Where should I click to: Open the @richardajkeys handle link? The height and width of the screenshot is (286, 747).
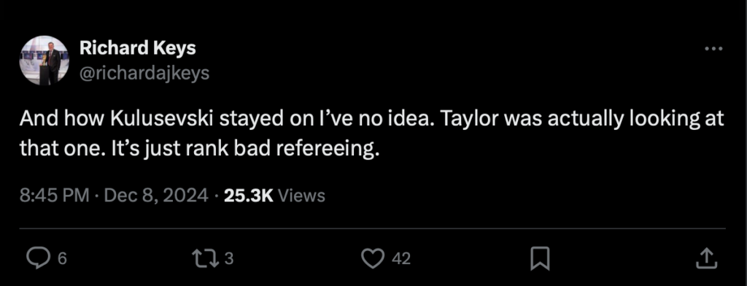144,73
